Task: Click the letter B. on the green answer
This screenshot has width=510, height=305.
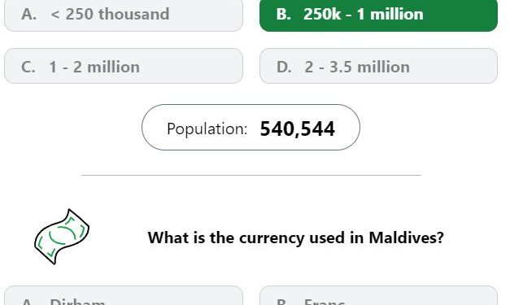Action: 283,15
